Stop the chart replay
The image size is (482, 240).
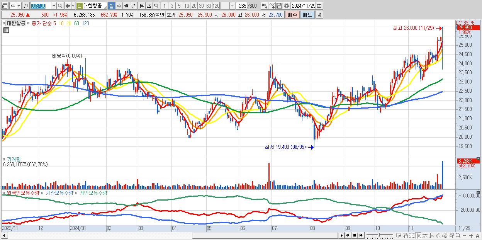click(354, 235)
